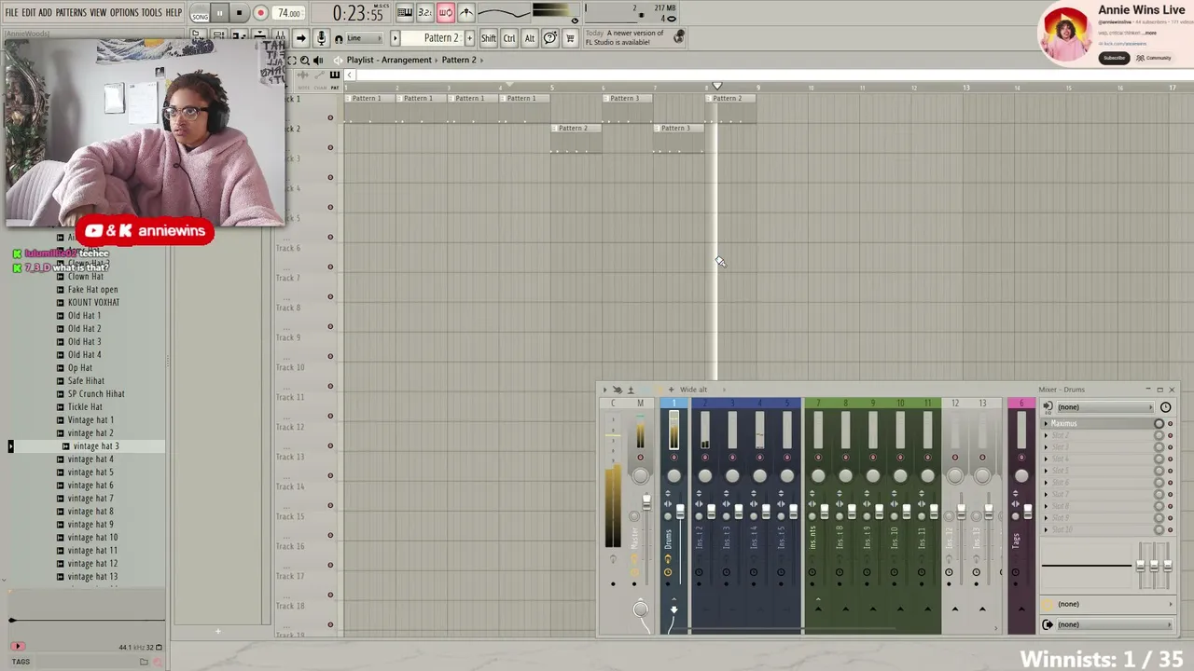The image size is (1194, 671).
Task: Adjust the Drums channel volume fader
Action: (680, 512)
